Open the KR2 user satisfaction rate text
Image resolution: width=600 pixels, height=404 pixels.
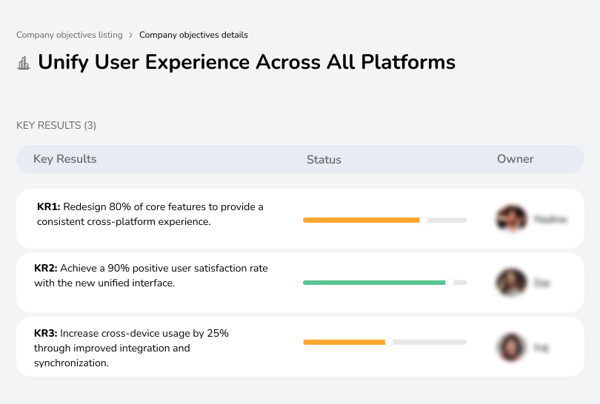point(151,275)
